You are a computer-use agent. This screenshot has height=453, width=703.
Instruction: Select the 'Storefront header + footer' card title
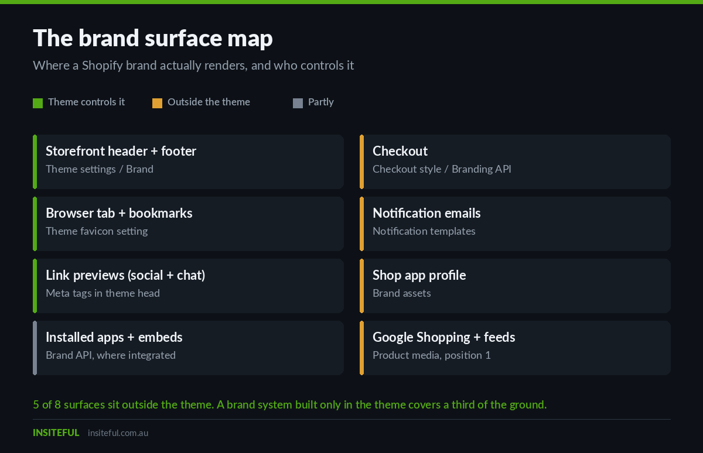coord(121,151)
